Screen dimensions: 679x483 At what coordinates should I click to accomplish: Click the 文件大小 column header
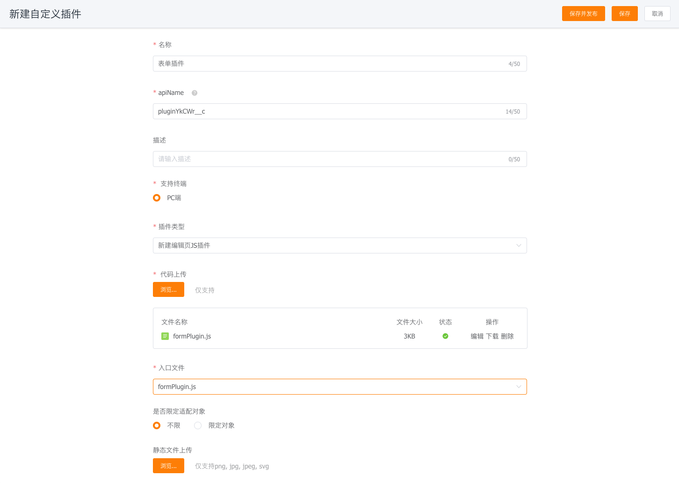point(410,322)
